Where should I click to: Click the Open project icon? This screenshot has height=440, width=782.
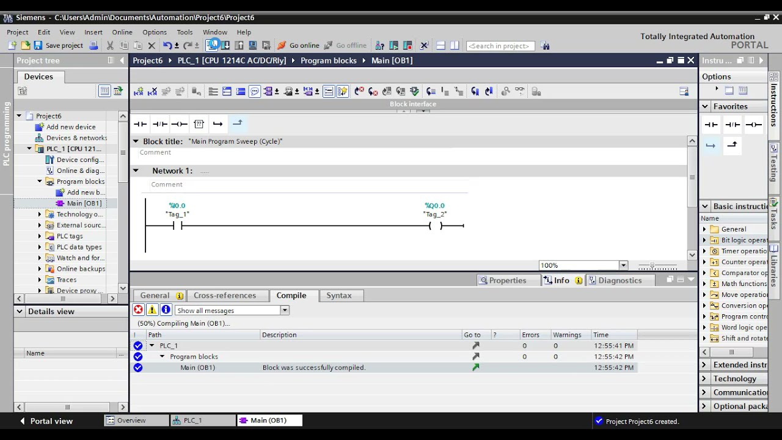(25, 46)
